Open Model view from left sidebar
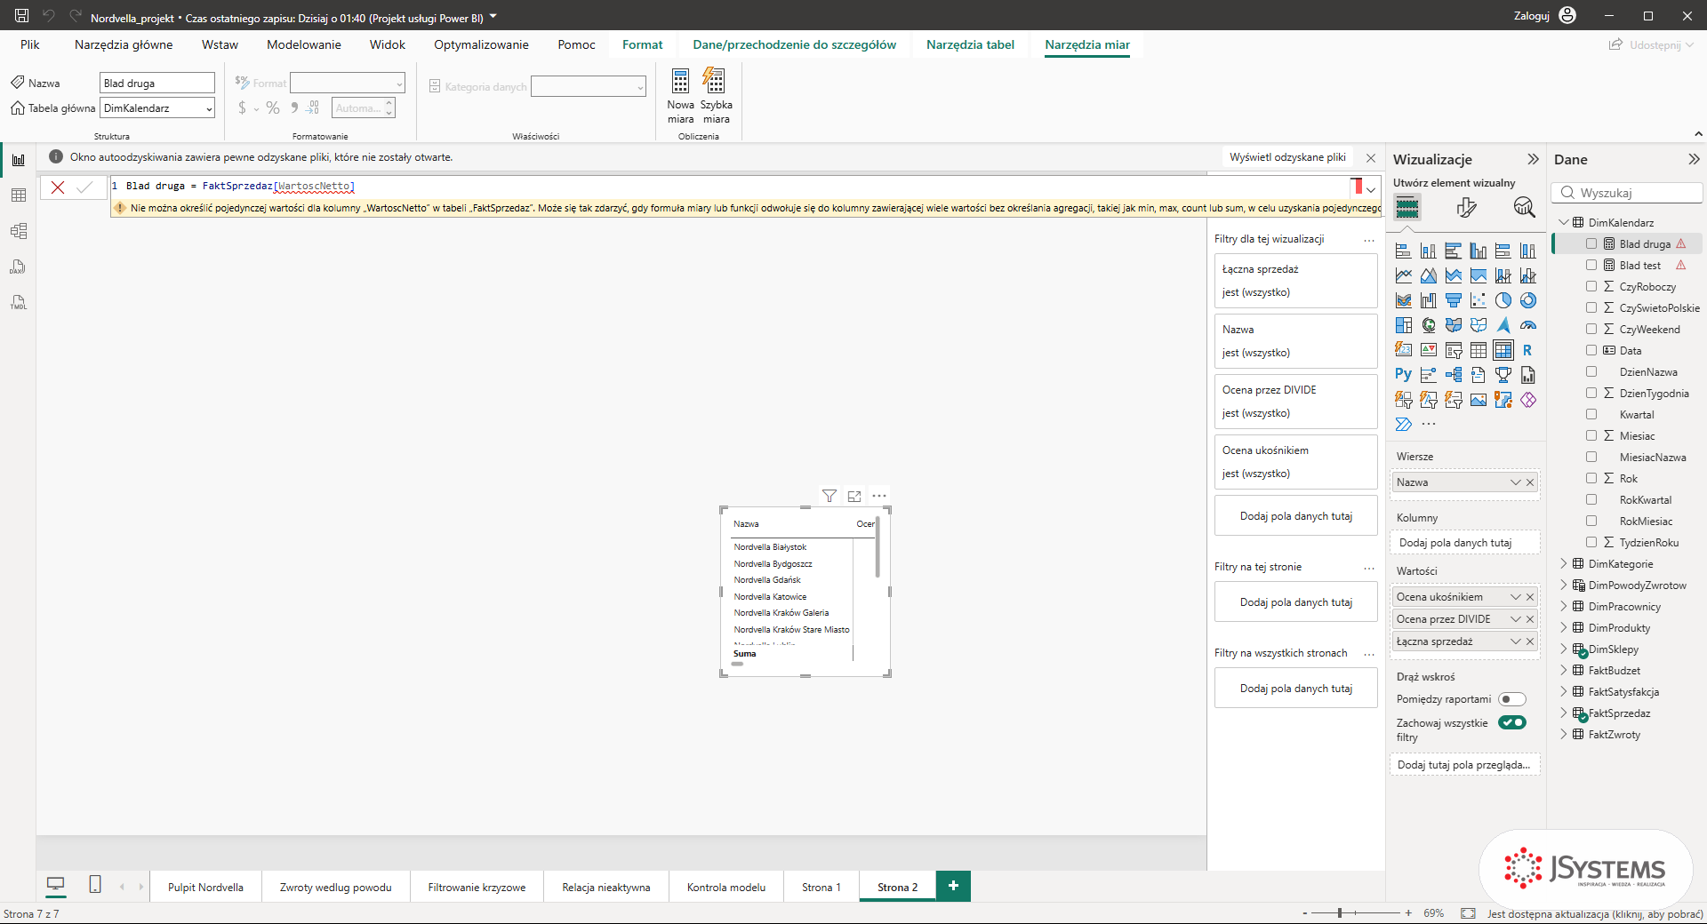Screen dimensions: 1707x924 pyautogui.click(x=18, y=231)
